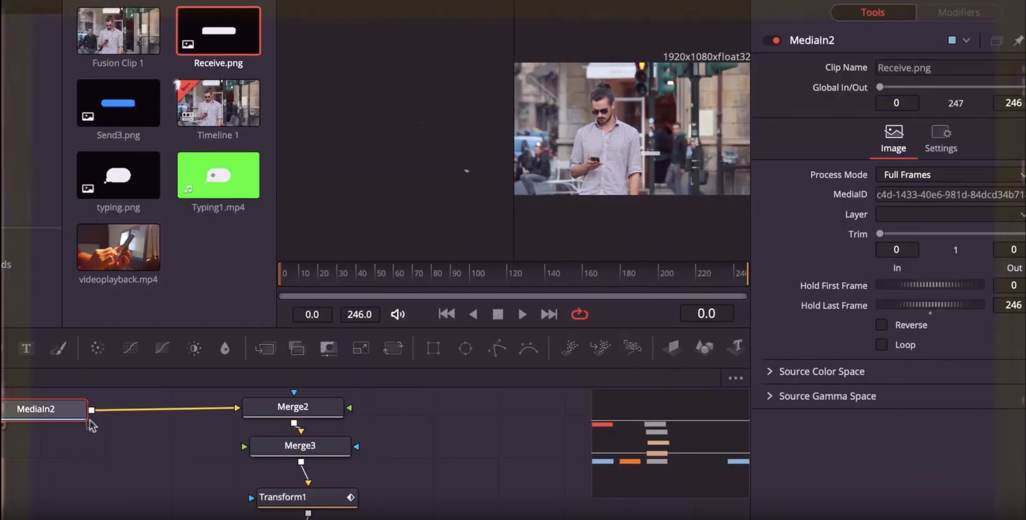The height and width of the screenshot is (520, 1026).
Task: Switch to the Tools tab
Action: pyautogui.click(x=873, y=12)
